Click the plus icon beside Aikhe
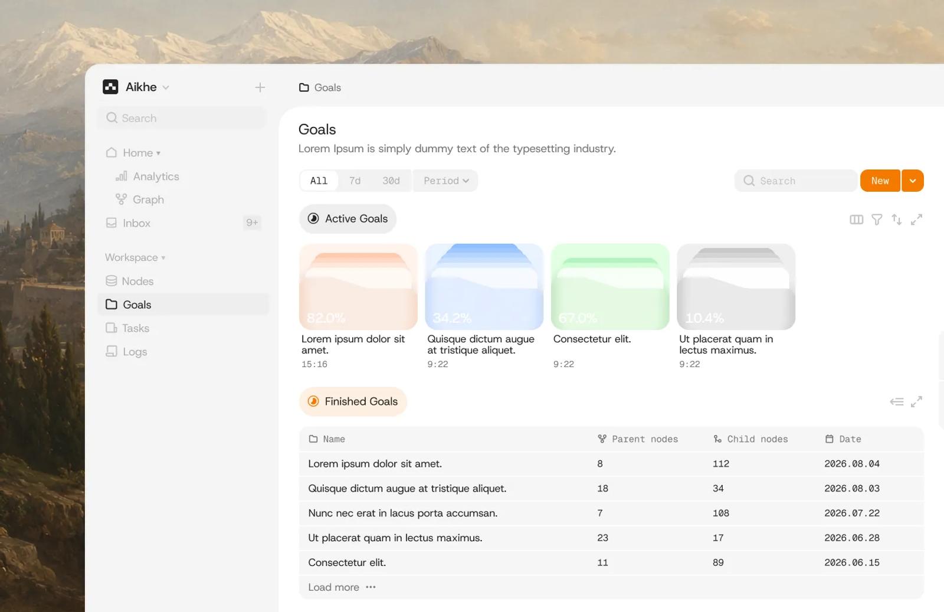944x612 pixels. point(260,87)
